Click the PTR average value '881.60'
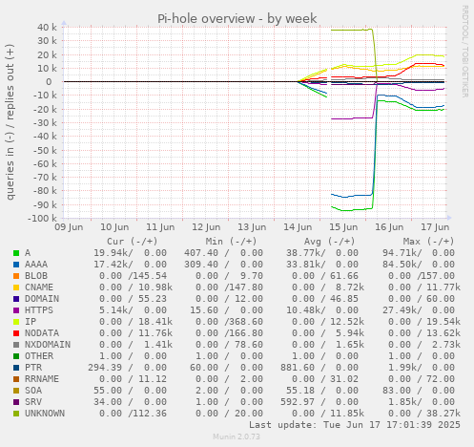The width and height of the screenshot is (474, 447). point(298,368)
